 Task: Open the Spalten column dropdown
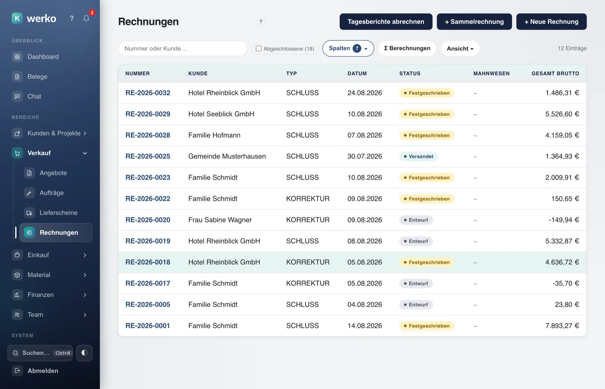coord(348,48)
